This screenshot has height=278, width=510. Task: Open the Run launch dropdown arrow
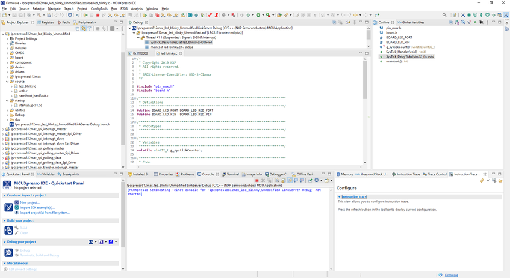click(x=263, y=15)
